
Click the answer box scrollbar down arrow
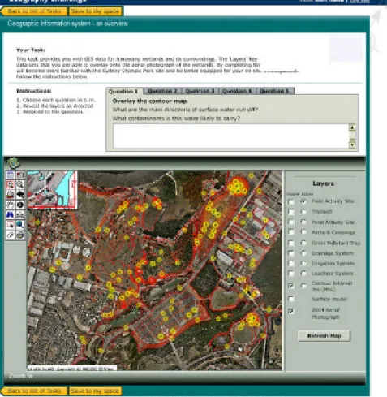(x=352, y=145)
